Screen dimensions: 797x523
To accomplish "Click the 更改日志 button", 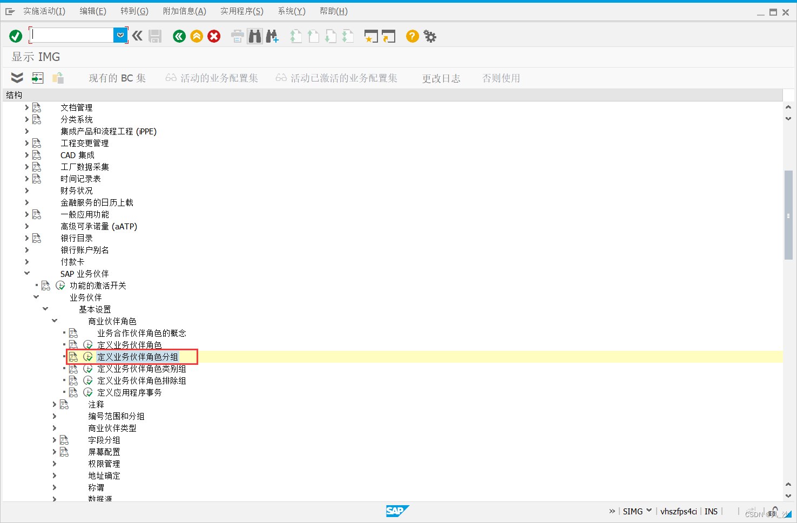I will (x=441, y=78).
